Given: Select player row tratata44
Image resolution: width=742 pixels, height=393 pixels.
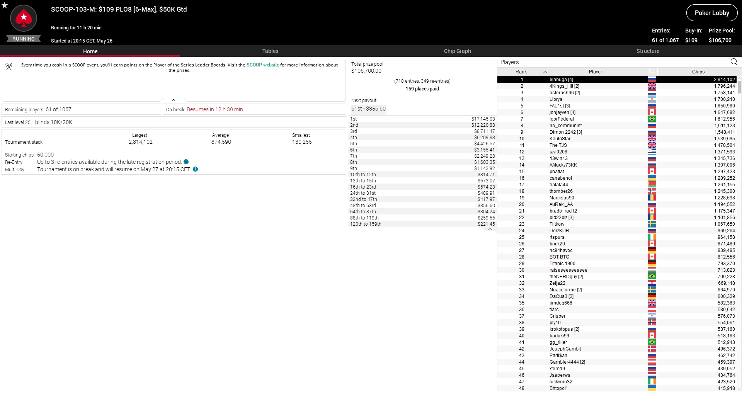Looking at the screenshot, I should point(617,185).
